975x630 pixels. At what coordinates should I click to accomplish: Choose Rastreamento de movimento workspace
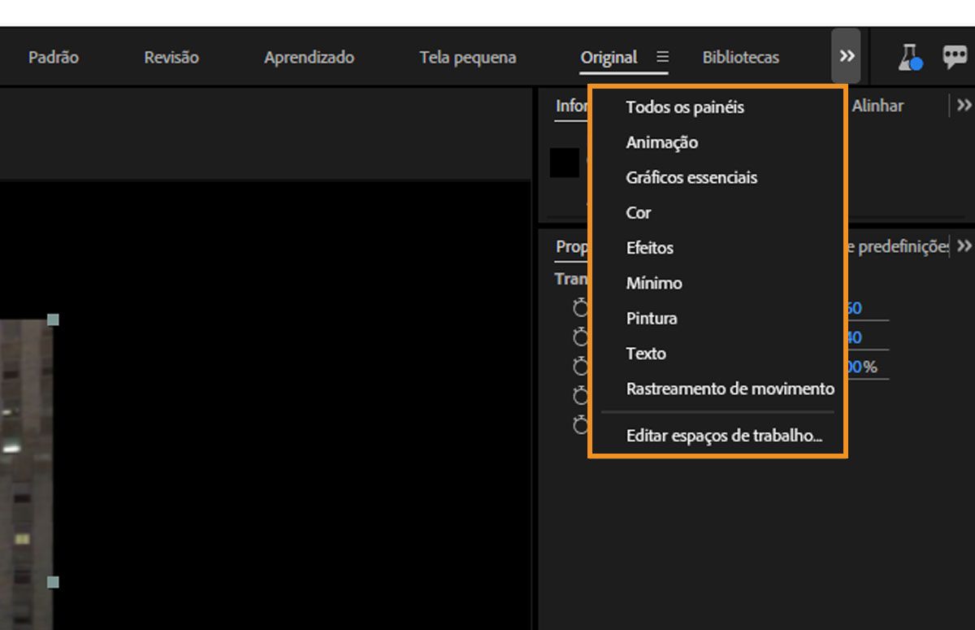tap(729, 389)
